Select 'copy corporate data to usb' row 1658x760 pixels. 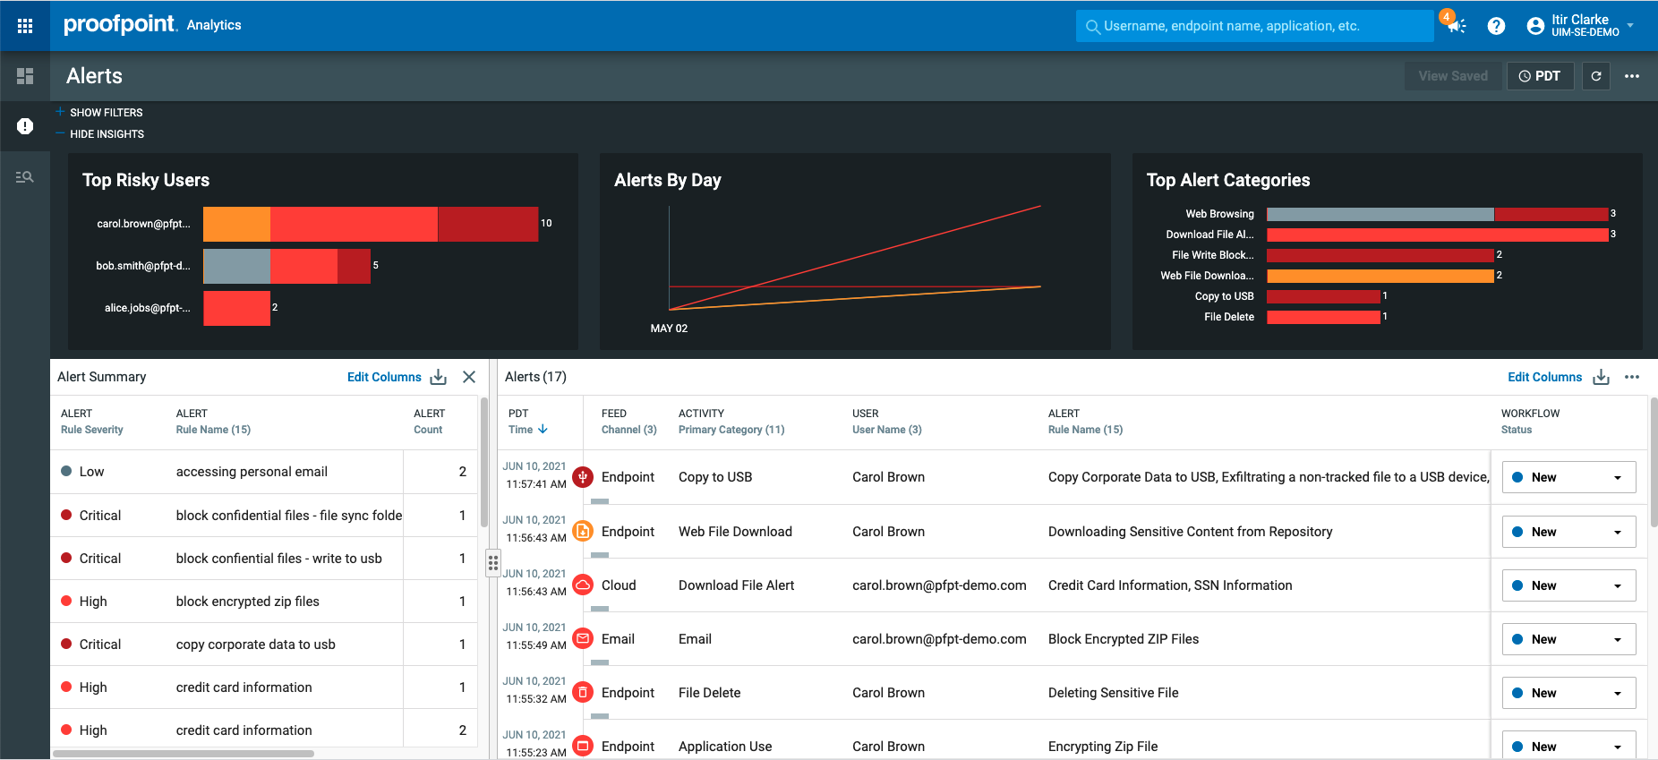263,645
